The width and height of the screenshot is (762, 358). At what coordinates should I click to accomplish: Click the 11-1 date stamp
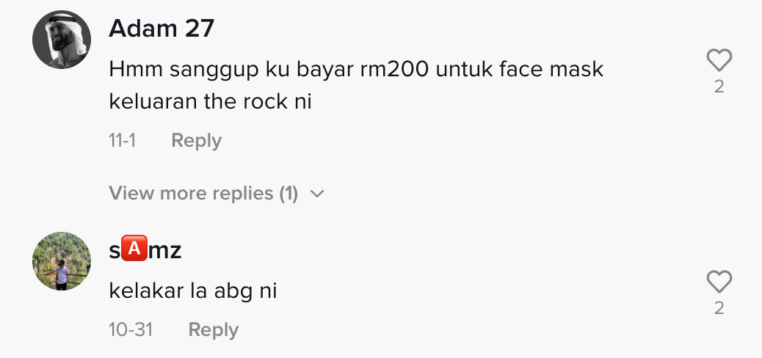(x=122, y=140)
